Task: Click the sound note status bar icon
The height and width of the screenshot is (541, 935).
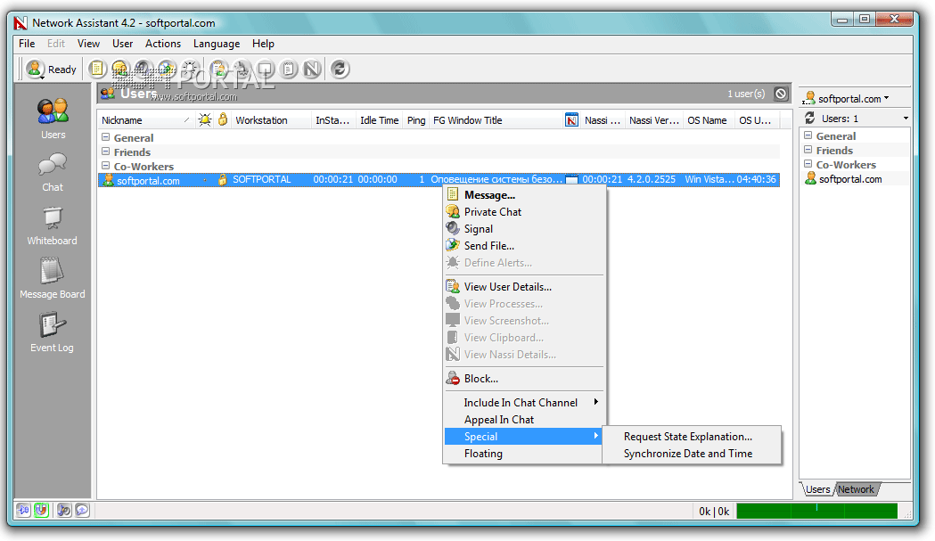Action: point(64,511)
